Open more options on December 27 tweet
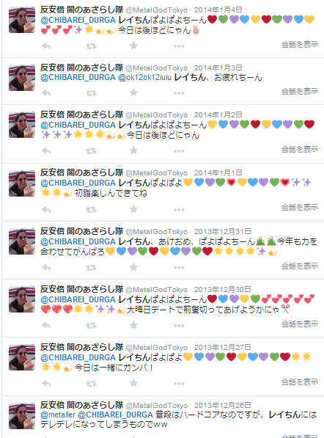 click(x=179, y=384)
